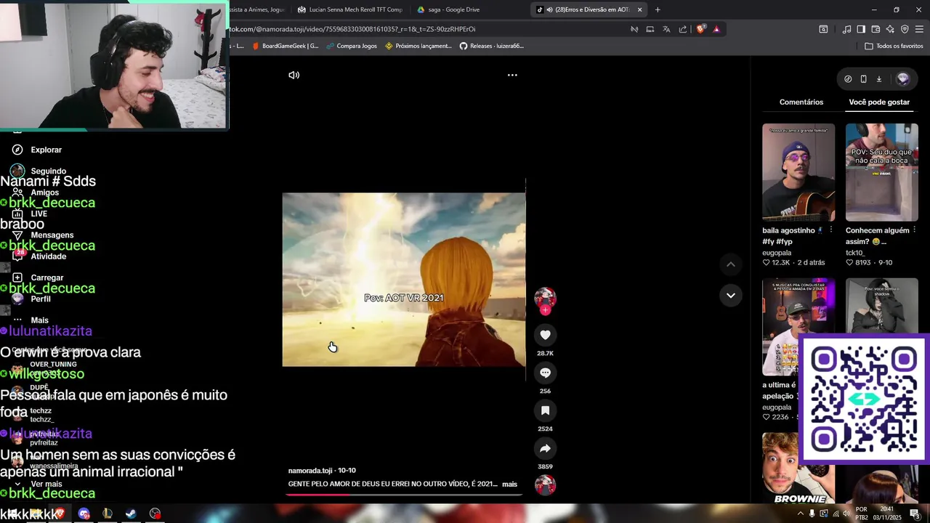Click the share page icon in address bar

coord(683,29)
